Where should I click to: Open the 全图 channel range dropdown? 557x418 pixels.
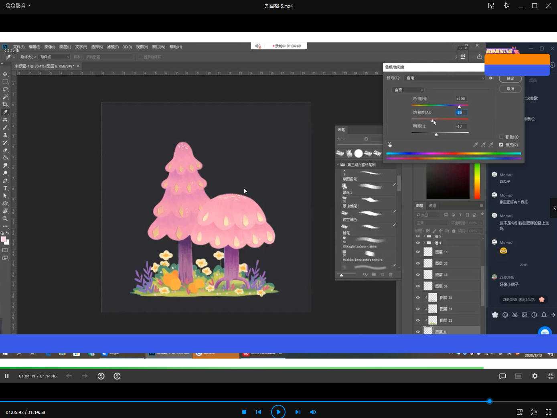pos(408,90)
